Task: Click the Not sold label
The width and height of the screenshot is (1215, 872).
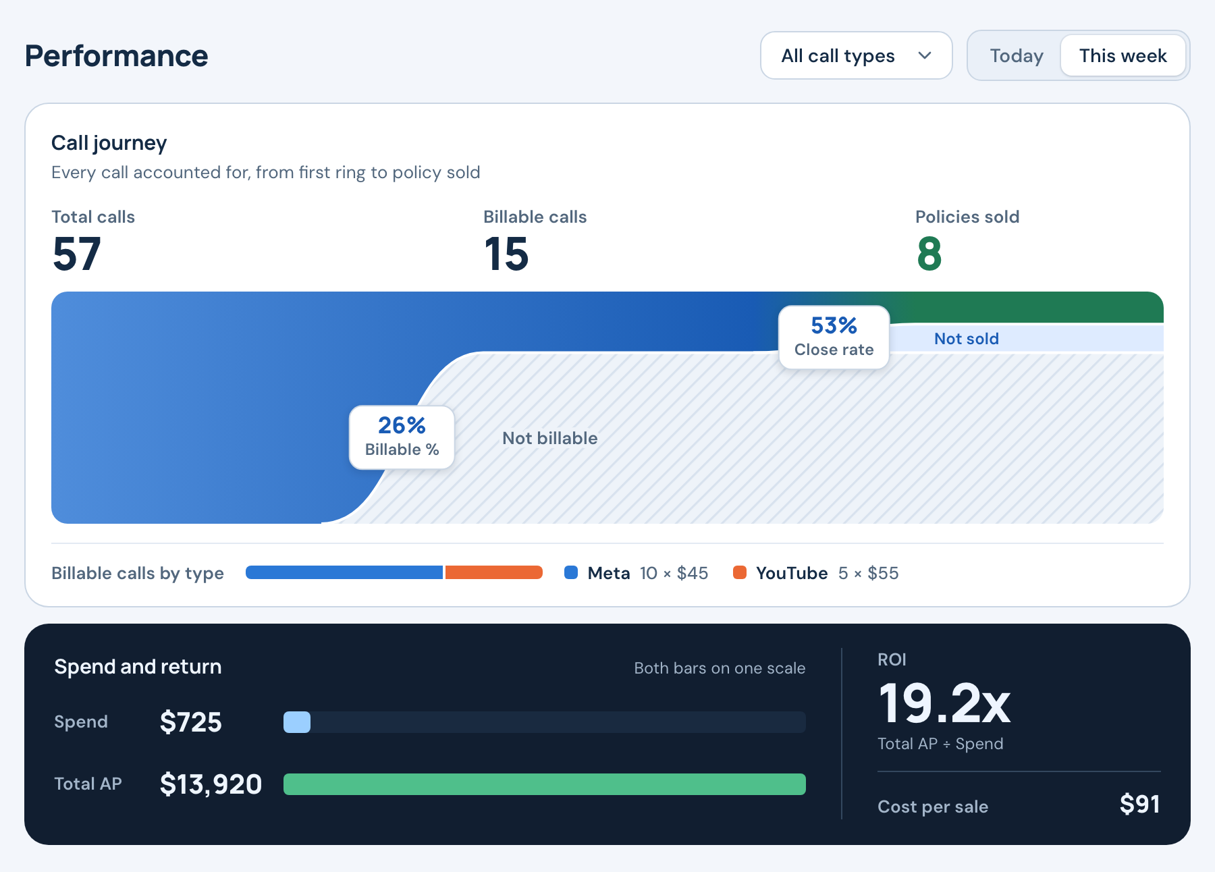Action: 966,339
